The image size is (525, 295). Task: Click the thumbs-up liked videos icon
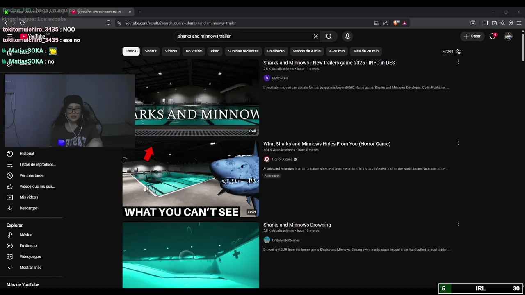tap(10, 186)
